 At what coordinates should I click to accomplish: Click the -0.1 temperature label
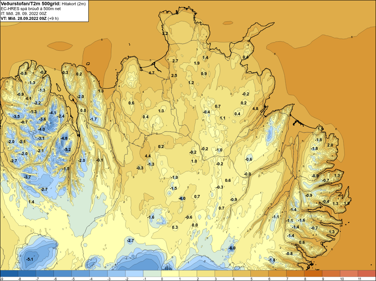pos(100,160)
